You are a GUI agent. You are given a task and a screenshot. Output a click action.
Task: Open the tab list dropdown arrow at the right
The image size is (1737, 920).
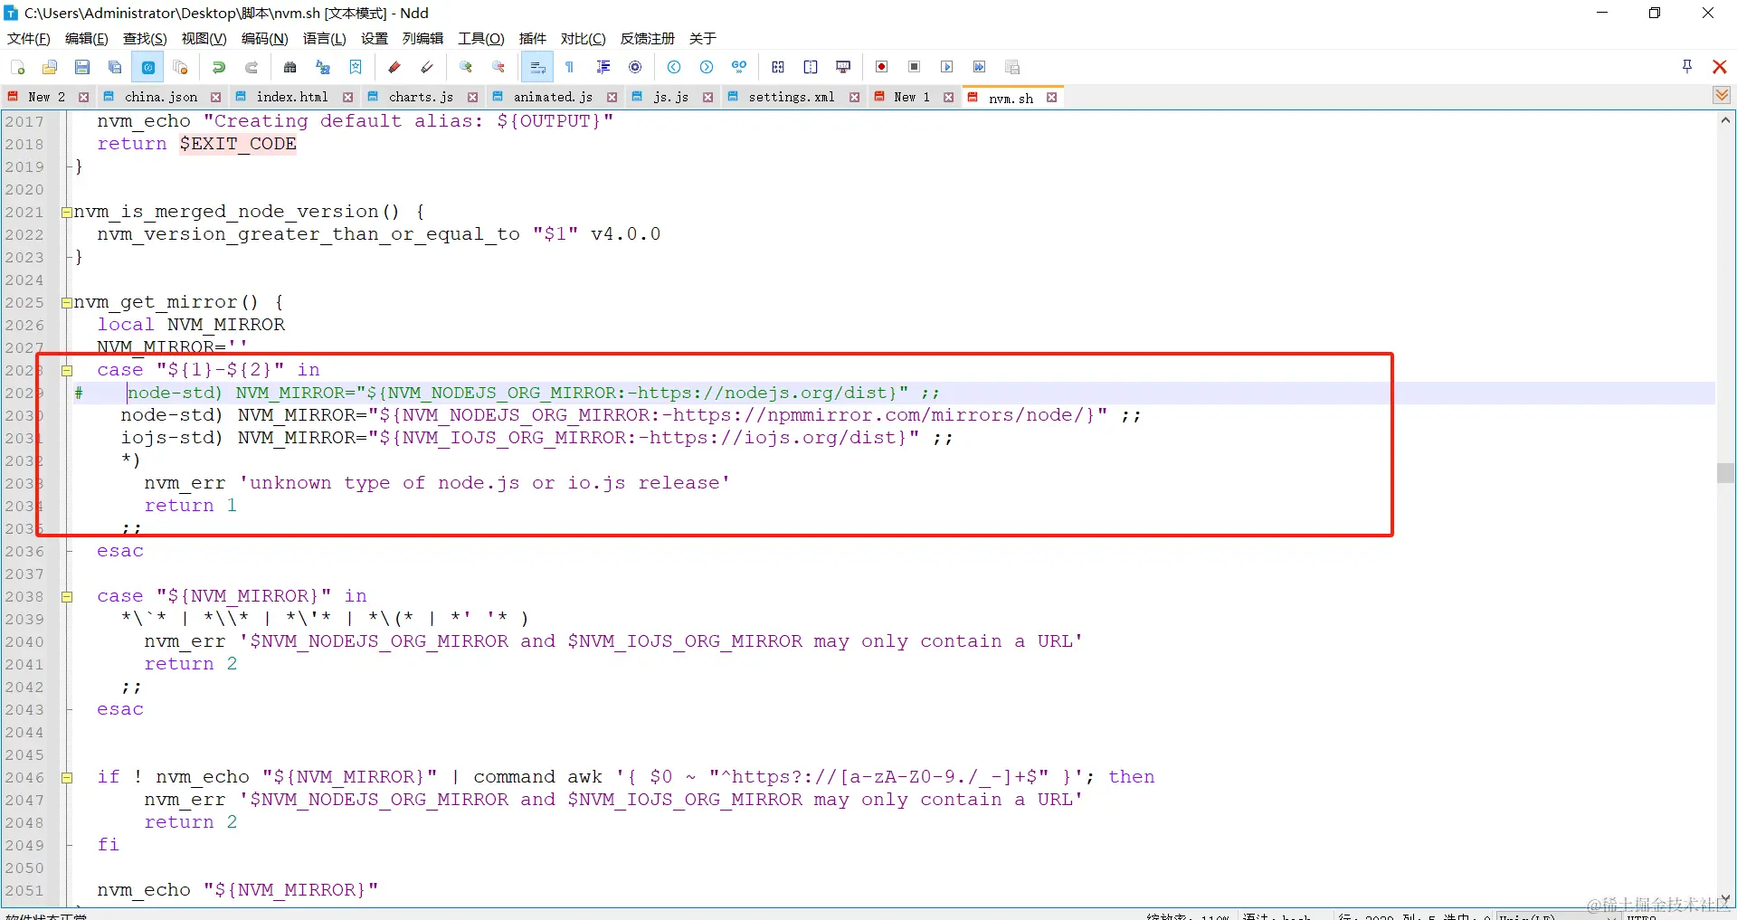[1722, 95]
